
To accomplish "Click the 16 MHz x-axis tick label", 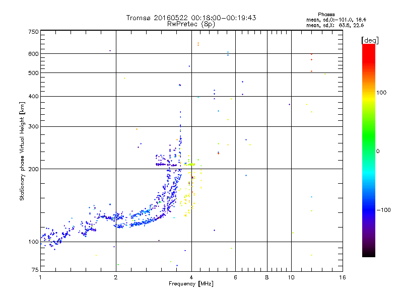I will tap(342, 277).
